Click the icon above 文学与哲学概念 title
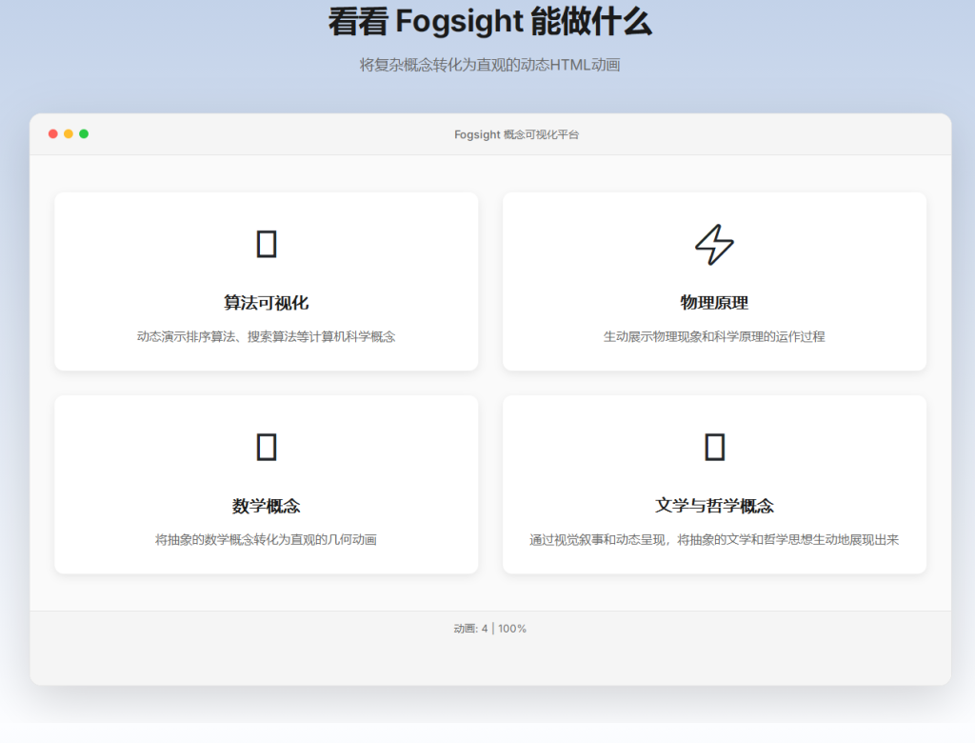The width and height of the screenshot is (975, 743). 715,446
